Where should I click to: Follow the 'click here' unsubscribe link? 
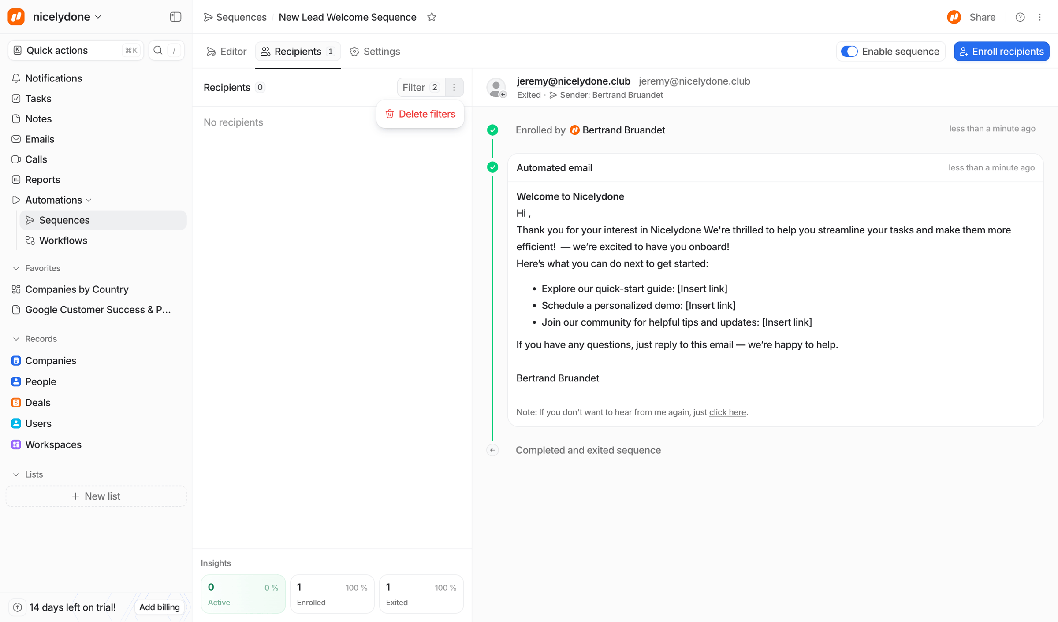coord(727,412)
